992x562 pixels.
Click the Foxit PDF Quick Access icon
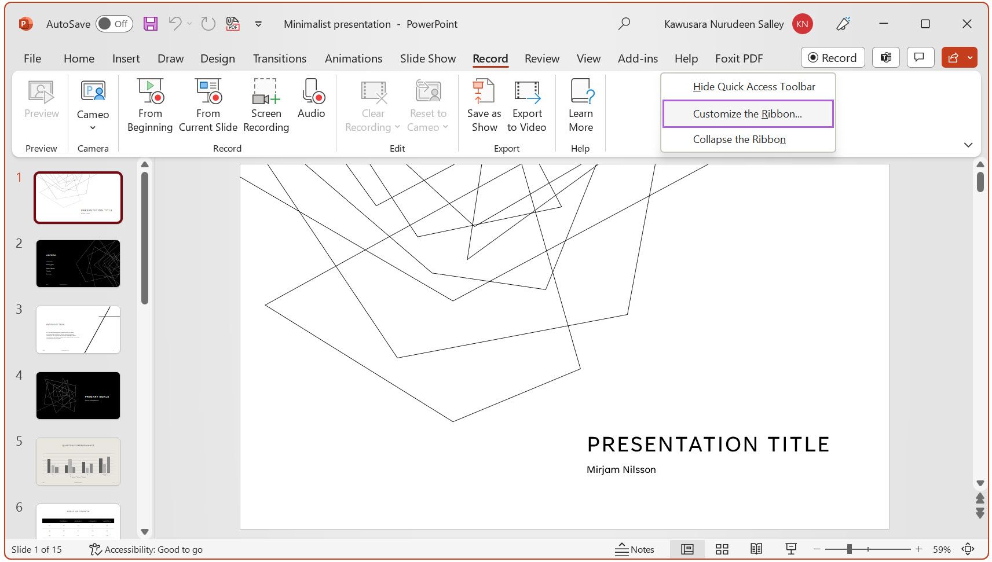[232, 24]
